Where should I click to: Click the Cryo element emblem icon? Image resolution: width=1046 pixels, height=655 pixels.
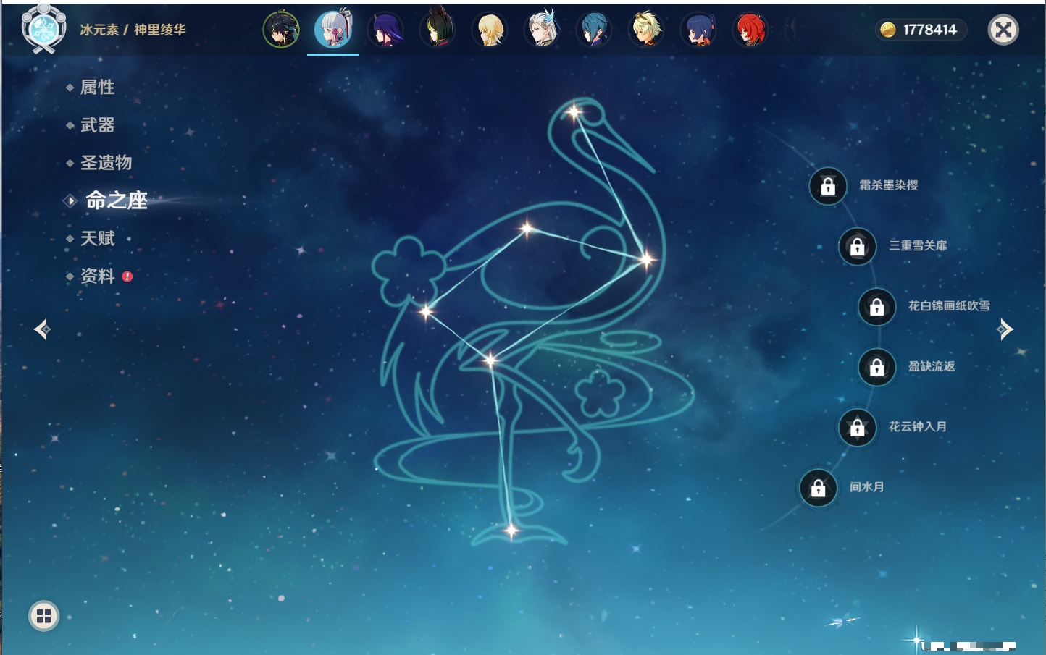[43, 30]
